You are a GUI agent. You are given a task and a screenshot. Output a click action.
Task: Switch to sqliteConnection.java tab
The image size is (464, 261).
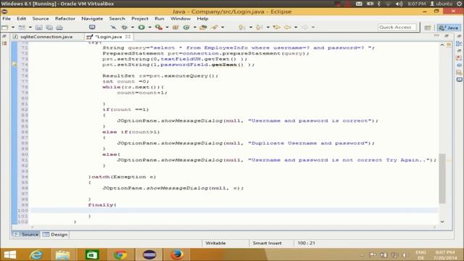click(46, 37)
